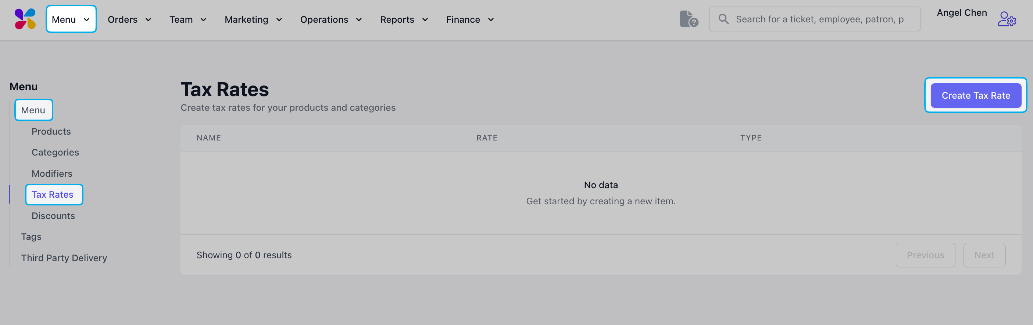Open Categories sidebar link
This screenshot has width=1033, height=325.
pos(55,153)
